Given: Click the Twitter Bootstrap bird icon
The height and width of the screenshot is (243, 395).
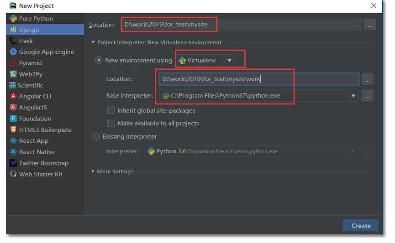Looking at the screenshot, I should pos(13,163).
